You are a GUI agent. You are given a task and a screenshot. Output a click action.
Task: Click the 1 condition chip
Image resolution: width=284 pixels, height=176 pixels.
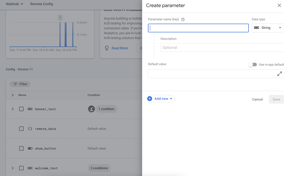pyautogui.click(x=106, y=109)
